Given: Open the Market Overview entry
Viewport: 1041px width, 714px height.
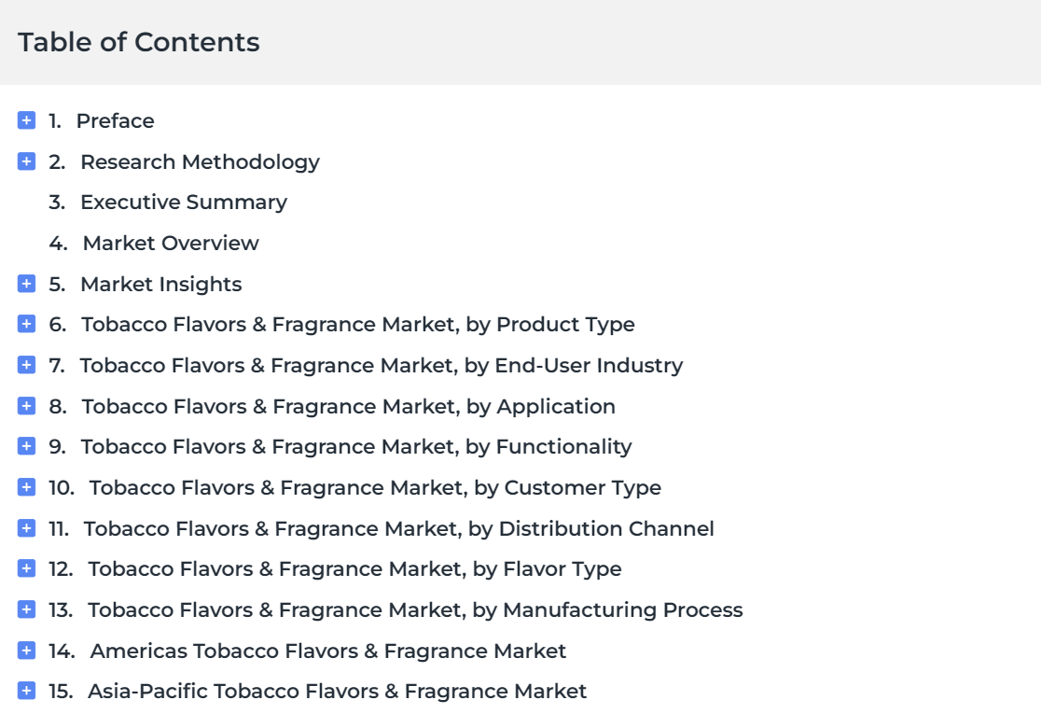Looking at the screenshot, I should (x=171, y=243).
